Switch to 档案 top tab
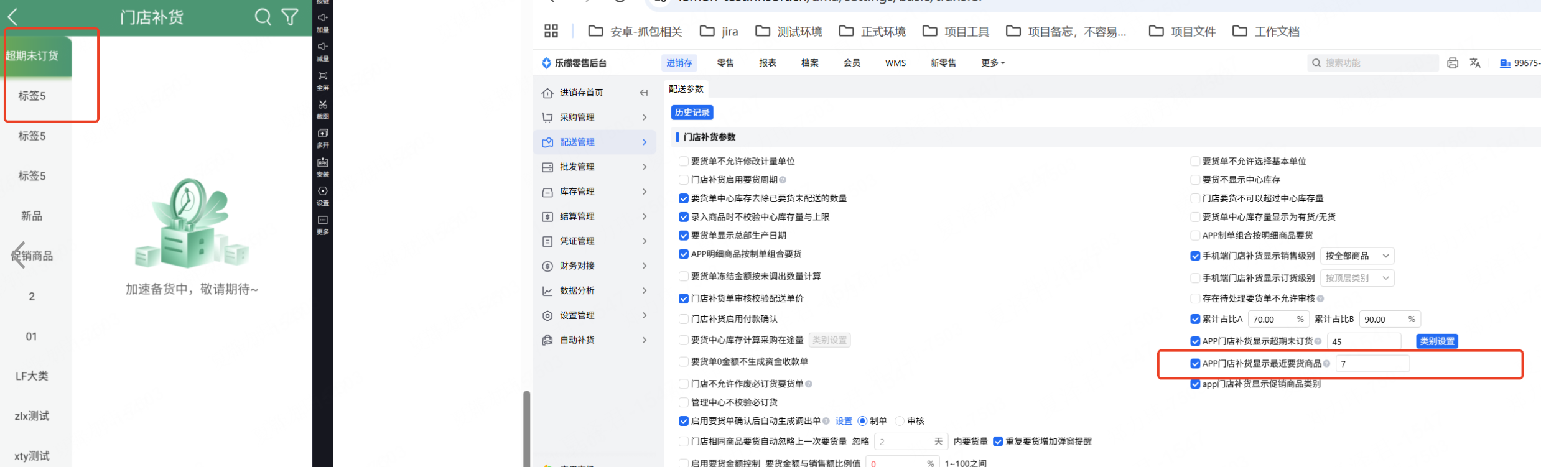Image resolution: width=1541 pixels, height=467 pixels. coord(810,63)
